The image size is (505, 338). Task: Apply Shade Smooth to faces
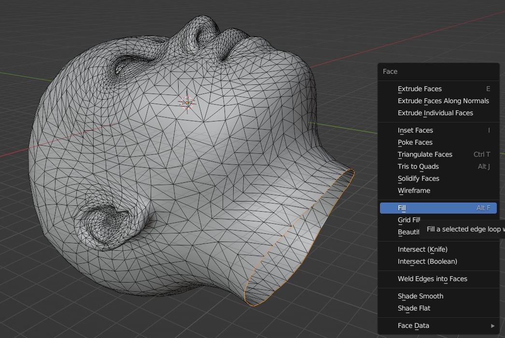[420, 296]
